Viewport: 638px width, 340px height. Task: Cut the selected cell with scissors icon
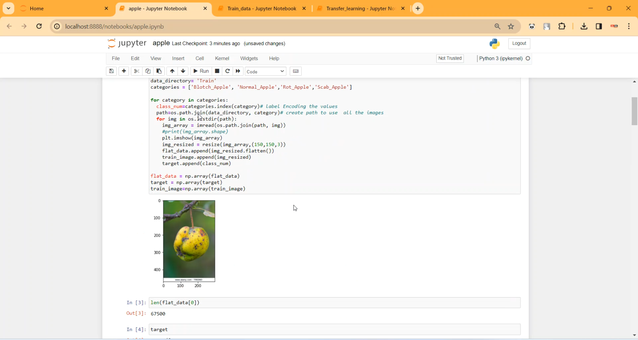[136, 71]
